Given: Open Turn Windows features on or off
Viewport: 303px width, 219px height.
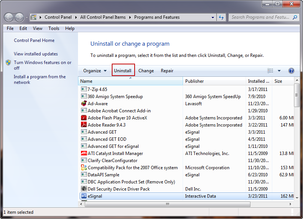Looking at the screenshot, I should pyautogui.click(x=42, y=65).
